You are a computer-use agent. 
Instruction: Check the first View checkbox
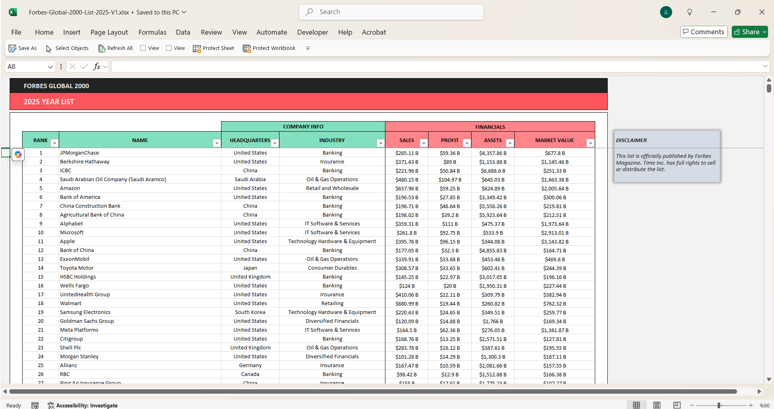(x=143, y=48)
